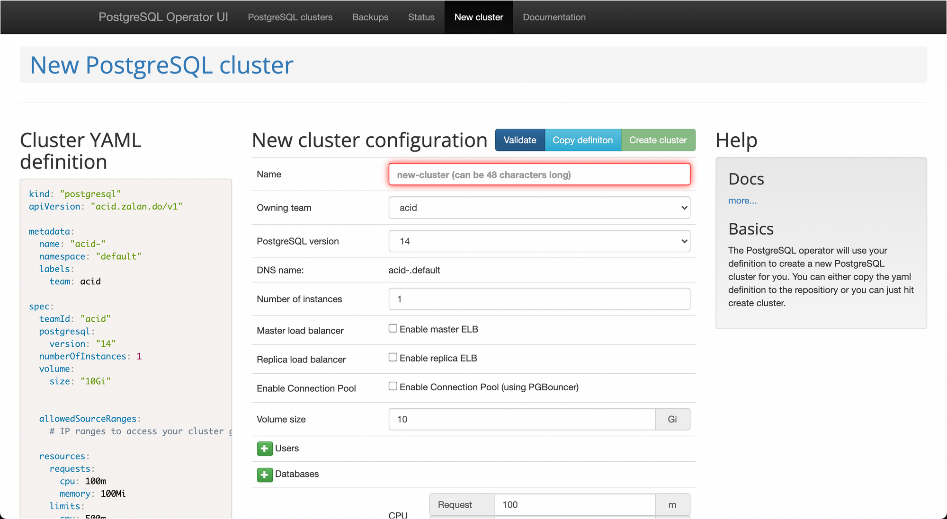This screenshot has height=519, width=947.
Task: Enable master ELB checkbox
Action: 393,328
